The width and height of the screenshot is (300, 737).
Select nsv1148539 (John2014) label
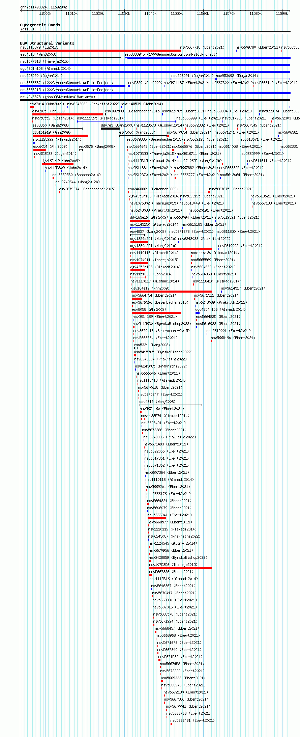click(x=142, y=104)
